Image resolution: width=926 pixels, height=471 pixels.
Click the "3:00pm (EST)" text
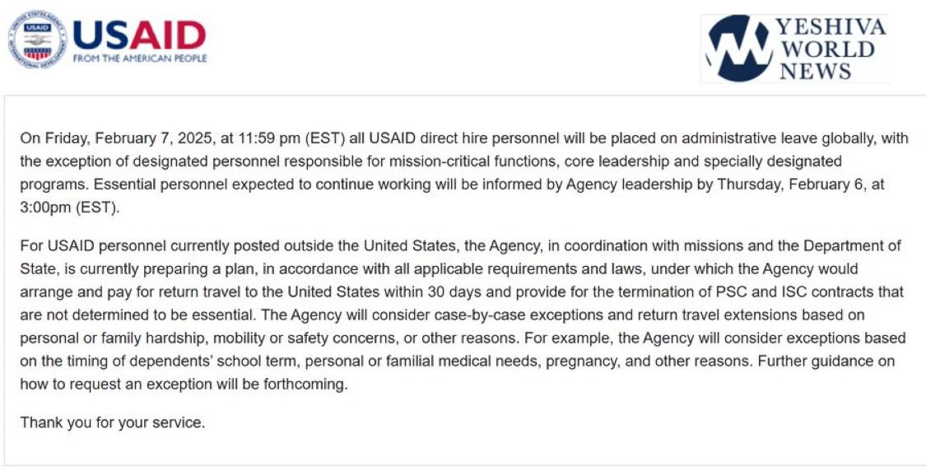[x=70, y=208]
